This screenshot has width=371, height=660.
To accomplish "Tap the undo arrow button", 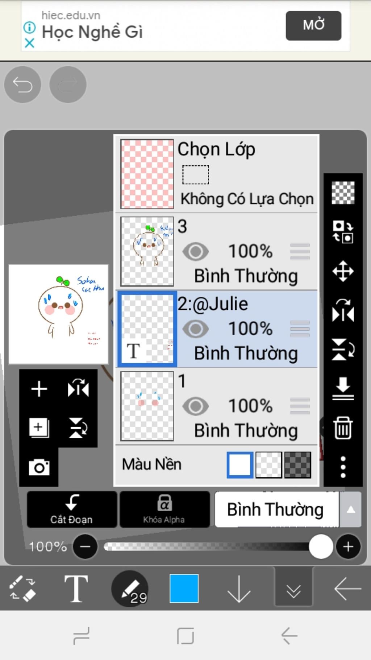I will [x=22, y=84].
